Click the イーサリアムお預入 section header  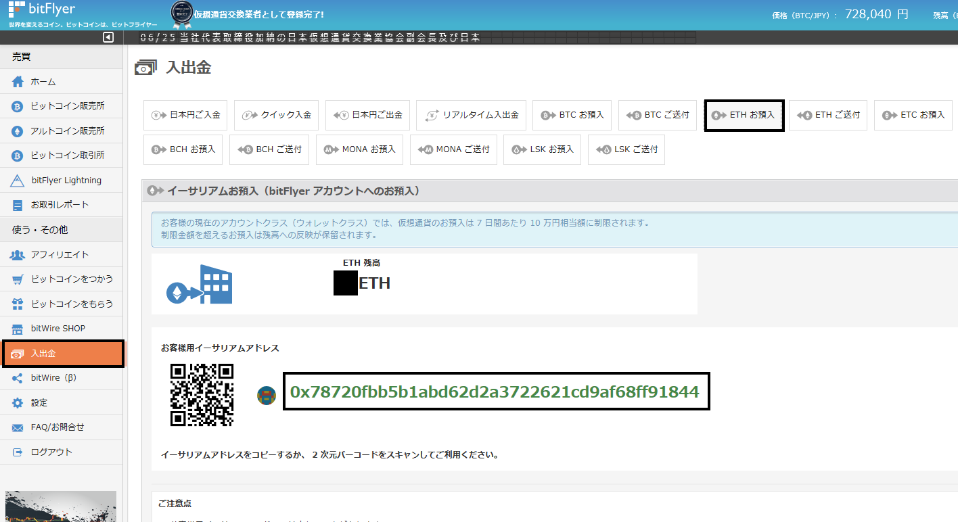pyautogui.click(x=549, y=191)
